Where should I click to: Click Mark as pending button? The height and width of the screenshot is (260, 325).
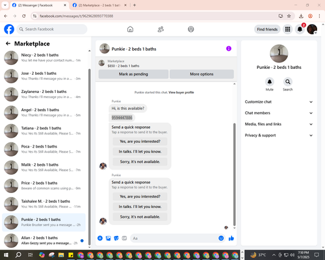click(133, 74)
